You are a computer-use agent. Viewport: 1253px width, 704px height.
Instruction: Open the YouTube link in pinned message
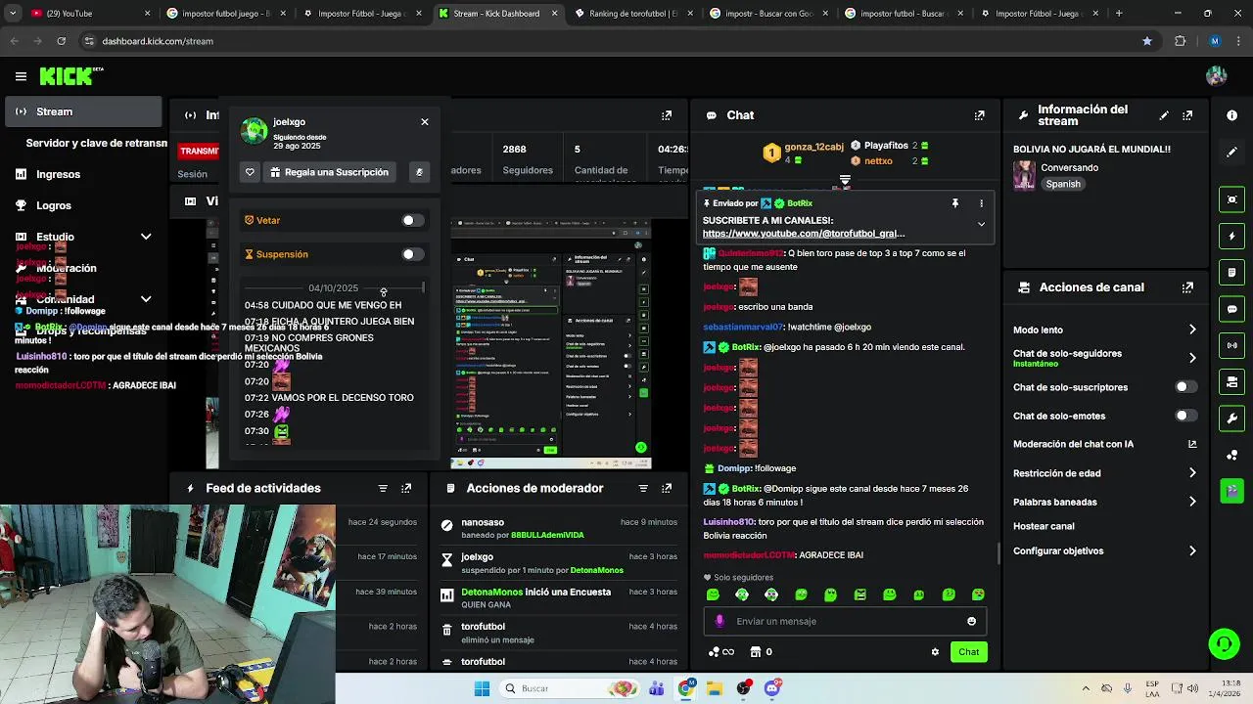pos(803,234)
